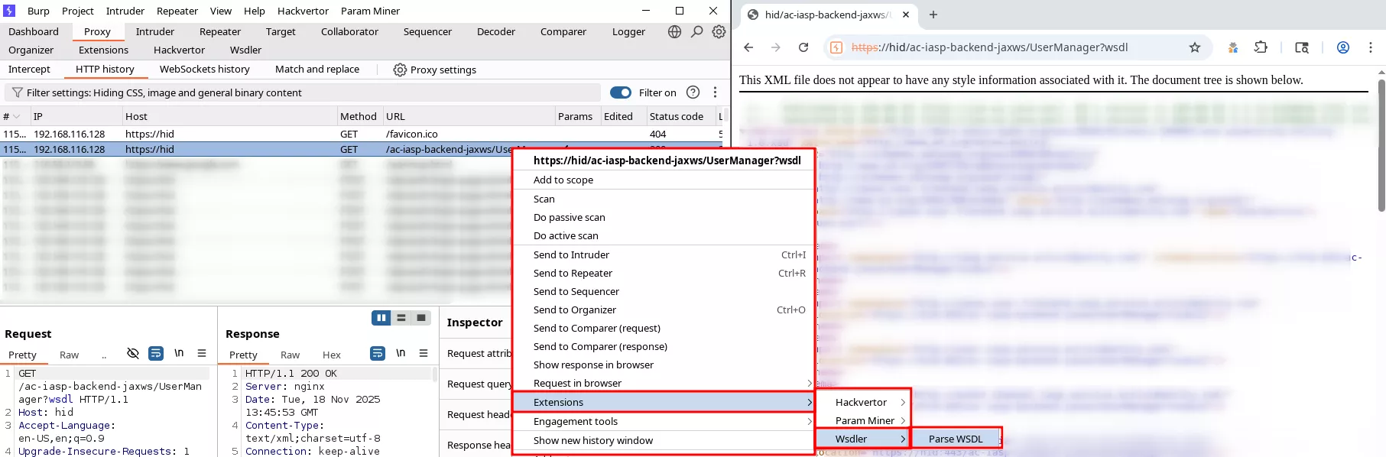Choose Add to scope
The width and height of the screenshot is (1386, 457).
[663, 180]
